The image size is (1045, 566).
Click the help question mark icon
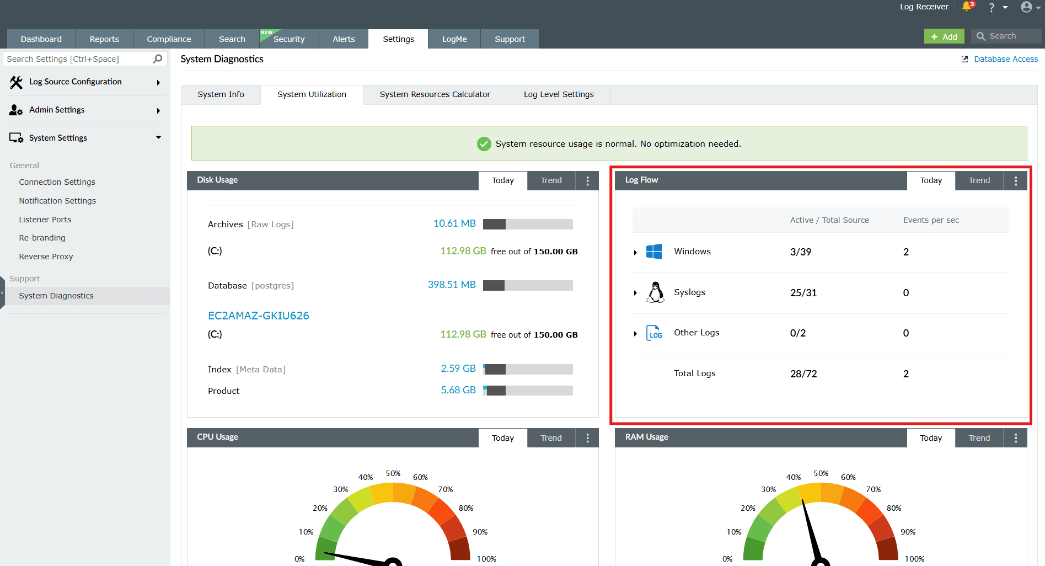pyautogui.click(x=992, y=7)
